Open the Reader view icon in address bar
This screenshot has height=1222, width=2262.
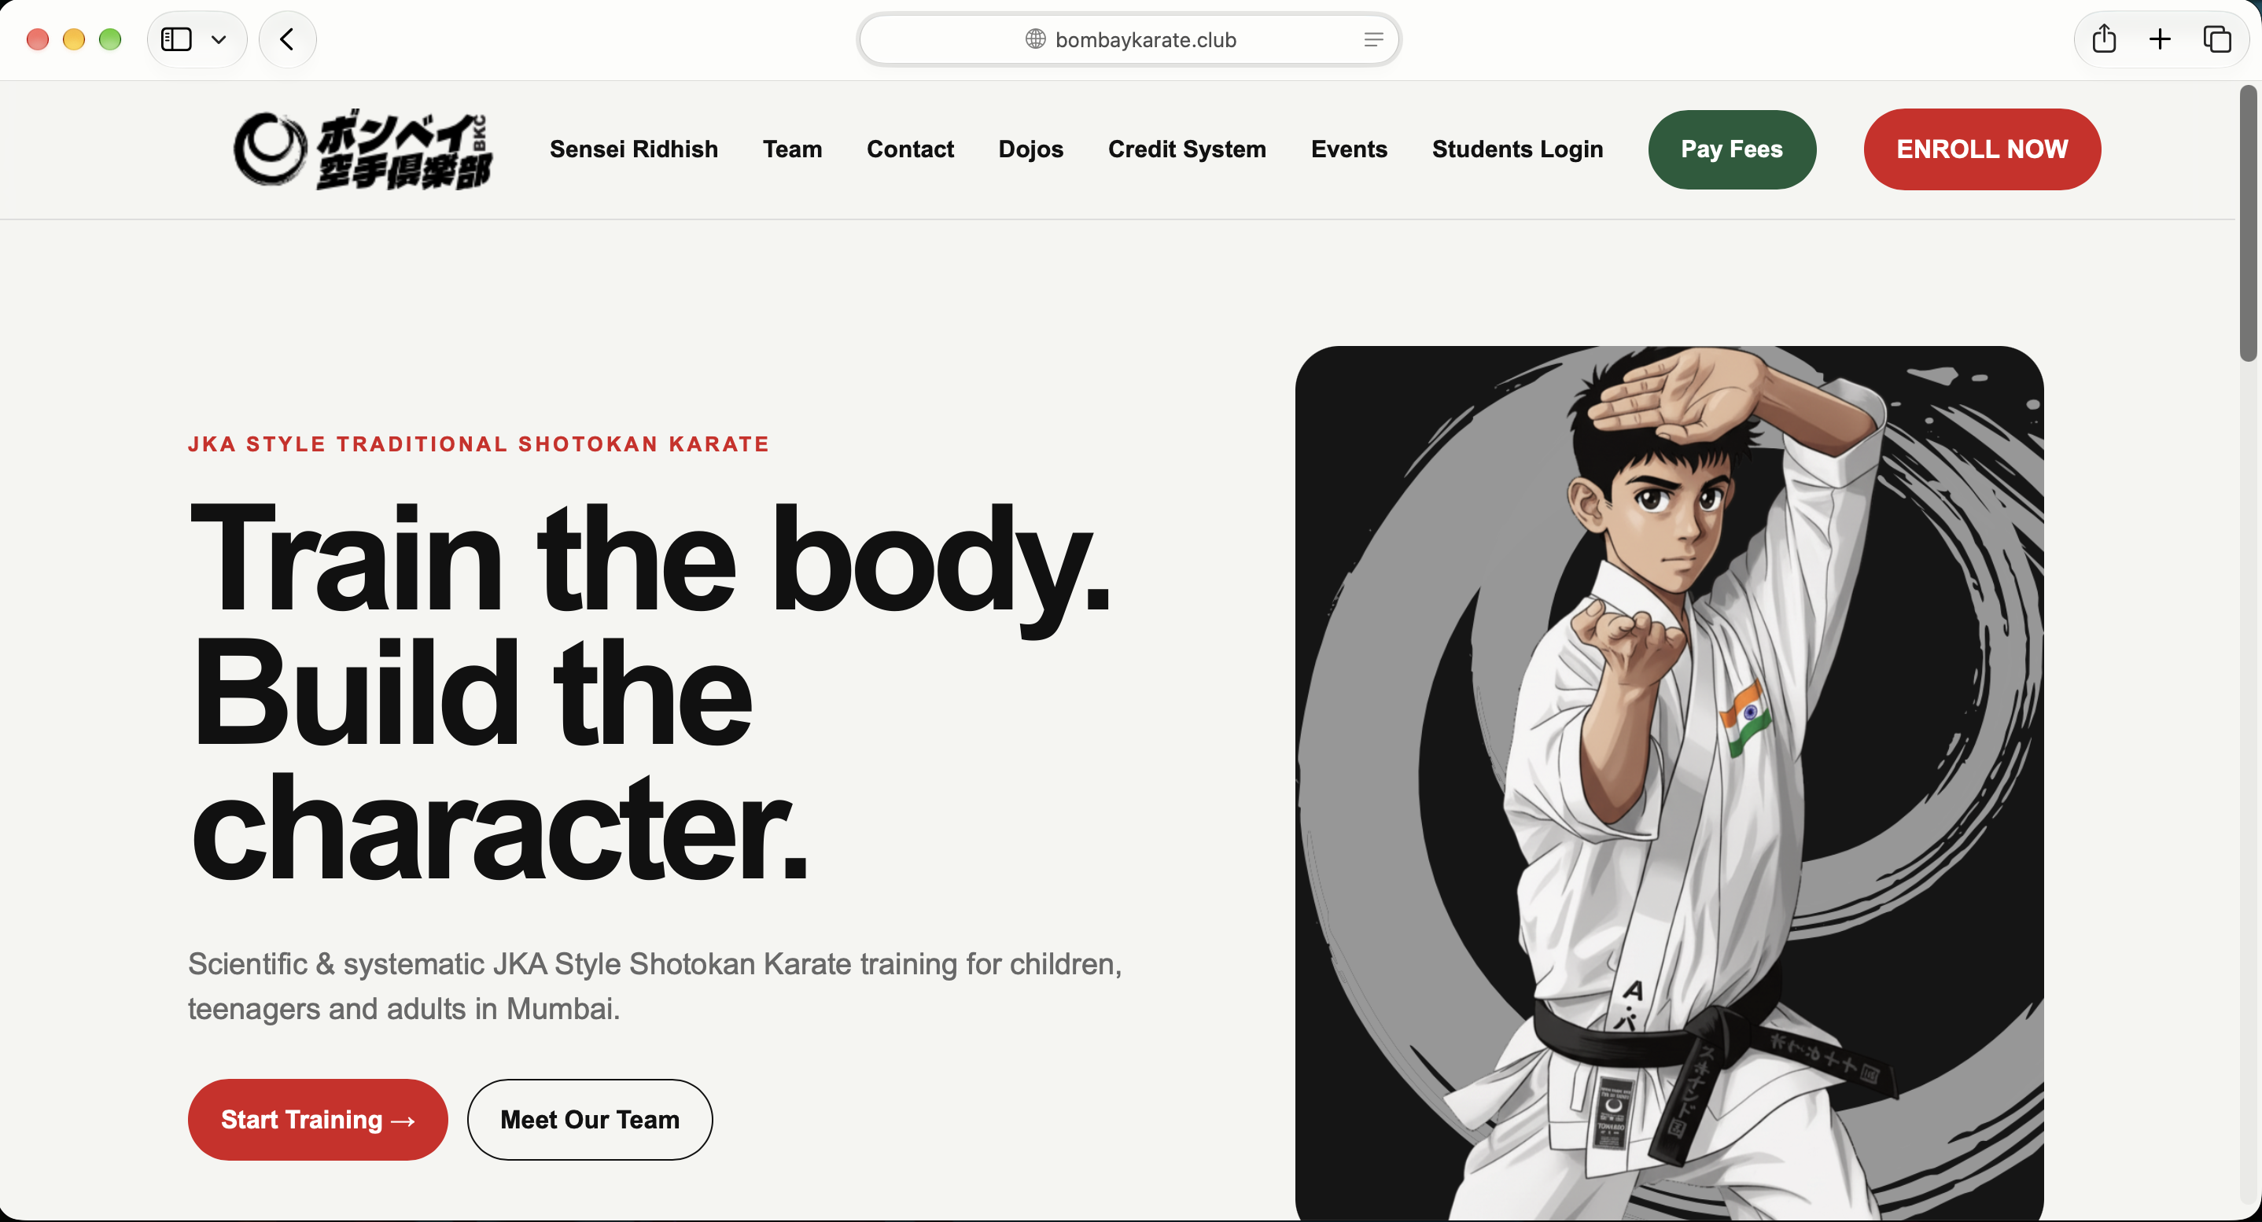pos(1373,39)
